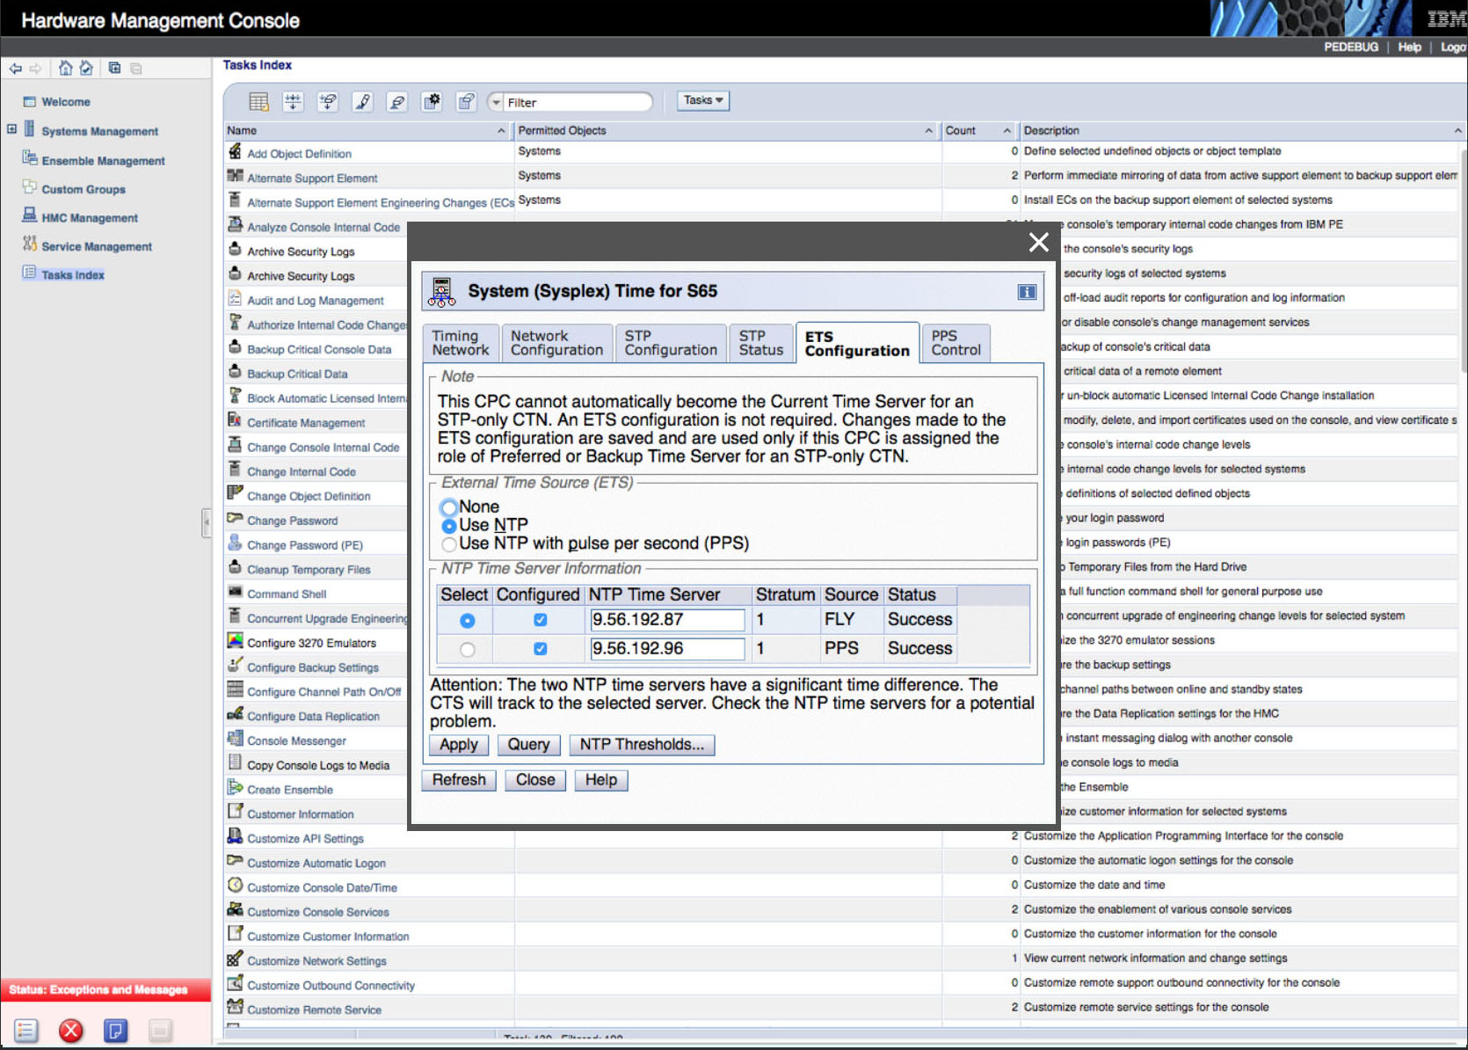Click the back arrow in navigation toolbar

tap(16, 68)
